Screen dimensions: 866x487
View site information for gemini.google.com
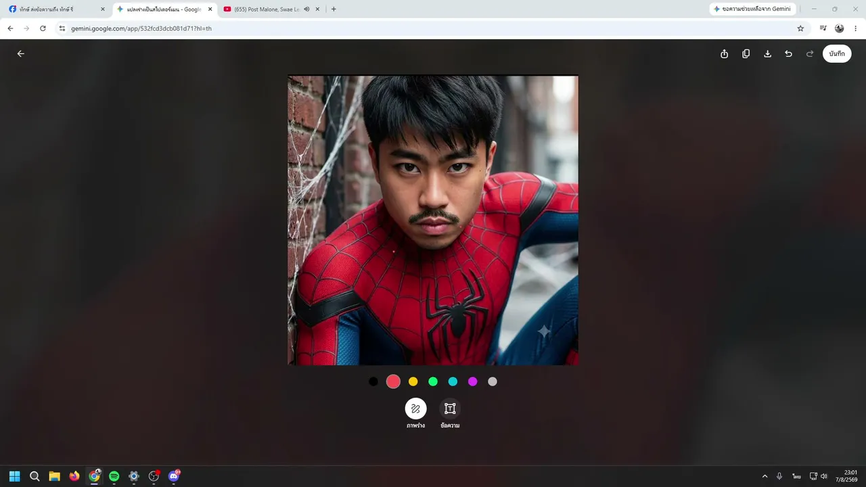point(62,28)
